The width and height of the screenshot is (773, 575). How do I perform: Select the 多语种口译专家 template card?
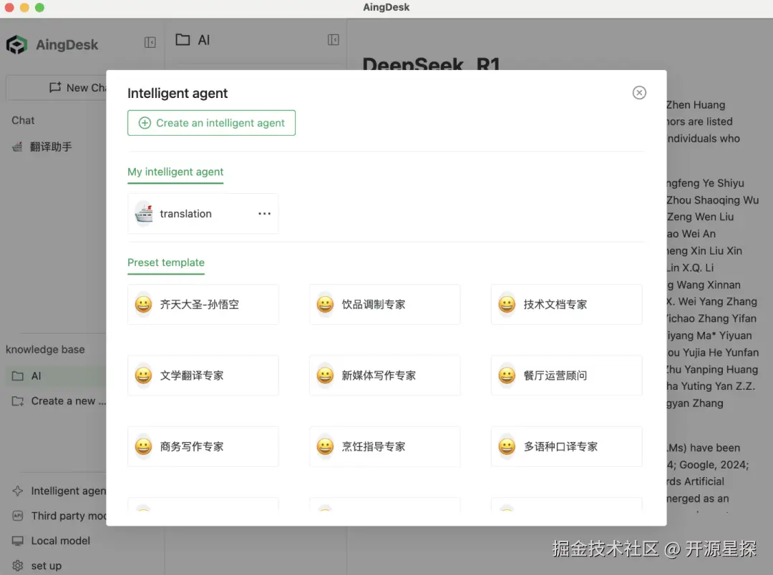tap(566, 446)
